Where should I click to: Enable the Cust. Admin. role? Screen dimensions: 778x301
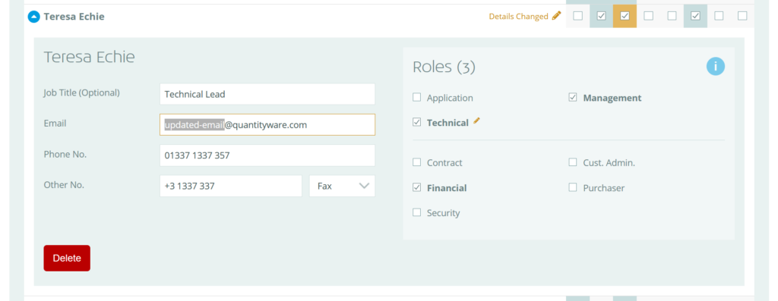click(573, 162)
